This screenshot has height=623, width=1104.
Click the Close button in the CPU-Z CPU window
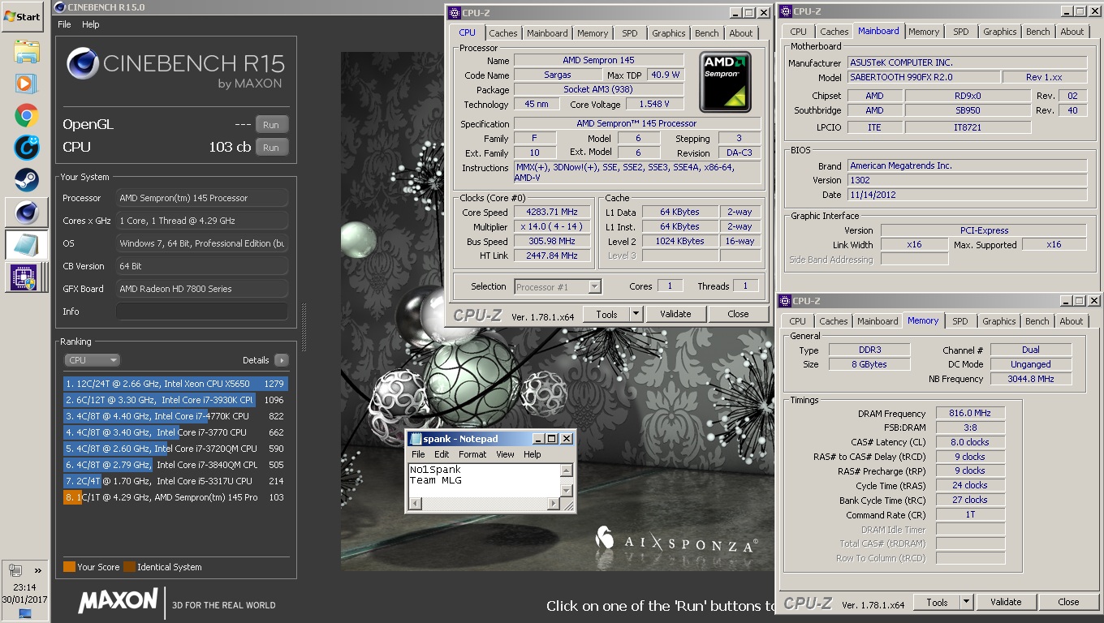[738, 314]
